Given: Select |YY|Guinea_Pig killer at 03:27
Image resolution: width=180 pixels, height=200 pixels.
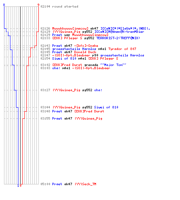Looking at the screenshot, I should click(x=66, y=90).
